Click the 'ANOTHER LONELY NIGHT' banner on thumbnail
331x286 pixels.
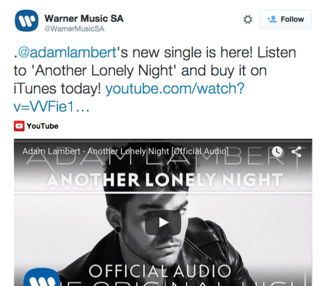[x=164, y=180]
